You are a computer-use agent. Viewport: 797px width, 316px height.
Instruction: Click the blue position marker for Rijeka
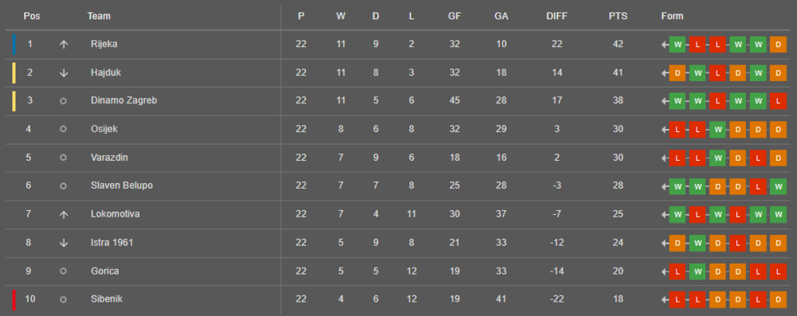coord(14,45)
